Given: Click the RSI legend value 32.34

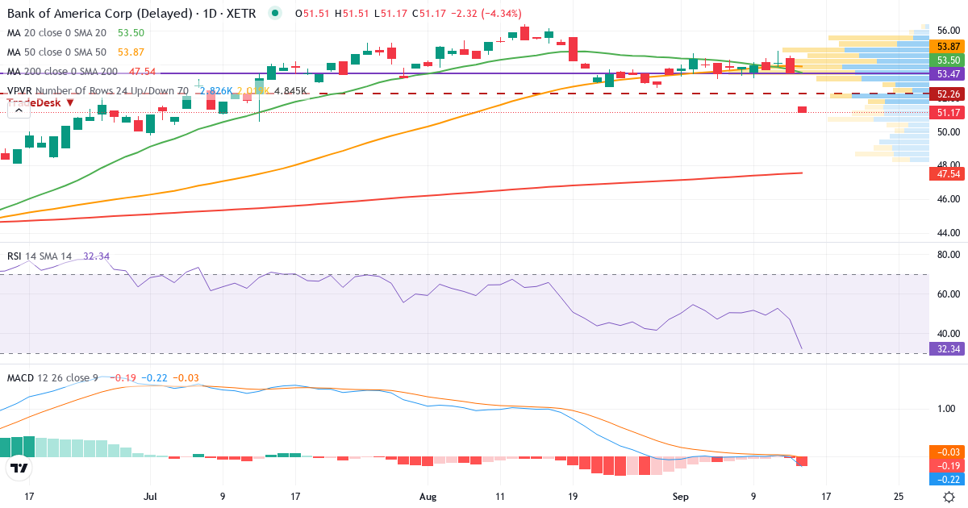Looking at the screenshot, I should coord(96,256).
